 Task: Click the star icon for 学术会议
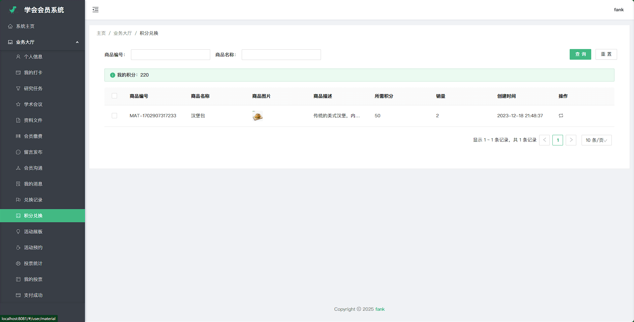(x=18, y=104)
